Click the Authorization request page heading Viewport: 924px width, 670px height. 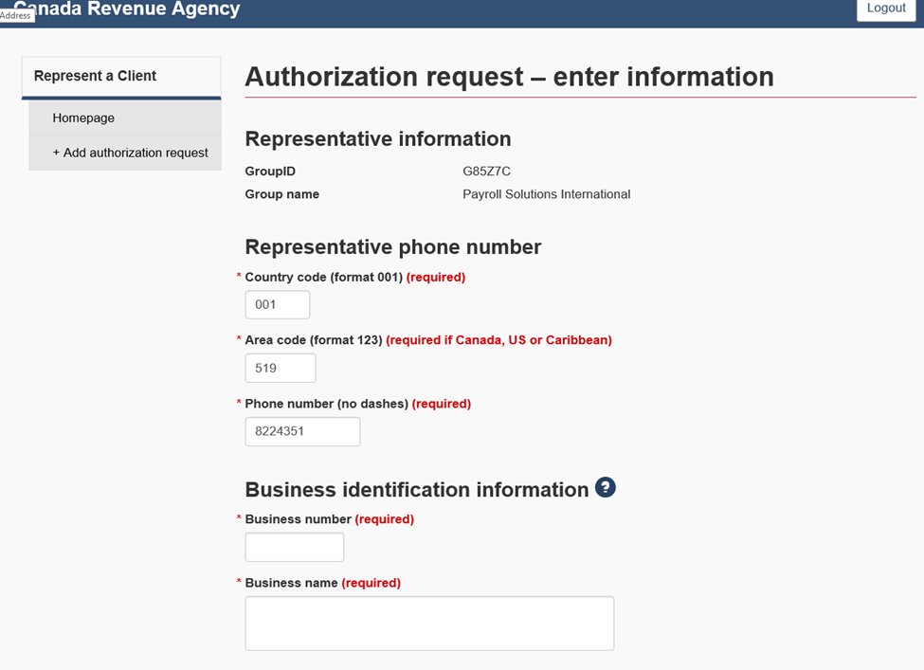point(509,77)
